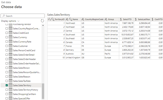Click the key icon on Name column
Viewport: 163px width, 100px height.
[71, 19]
